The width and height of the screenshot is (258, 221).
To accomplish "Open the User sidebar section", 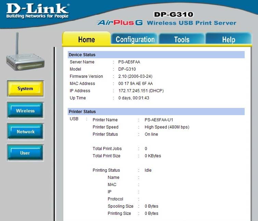I will pos(25,152).
